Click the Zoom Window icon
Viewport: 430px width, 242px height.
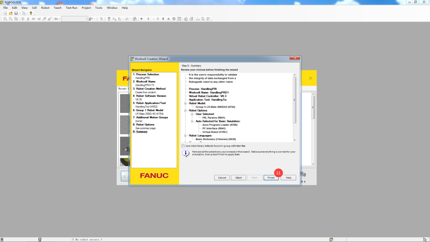click(x=16, y=19)
